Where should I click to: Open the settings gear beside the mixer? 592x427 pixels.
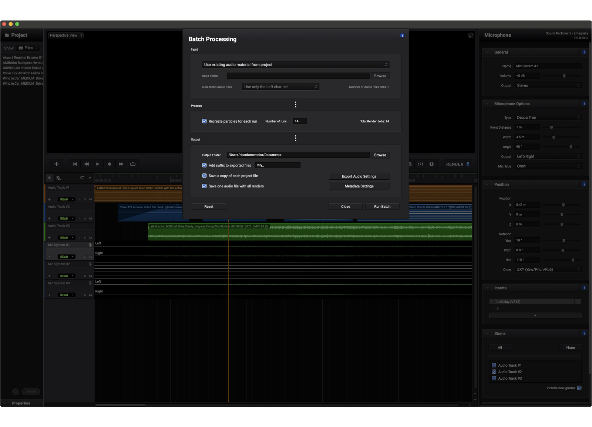click(x=431, y=164)
